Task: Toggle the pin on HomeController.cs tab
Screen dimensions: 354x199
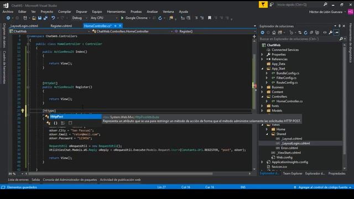Action: (x=116, y=26)
